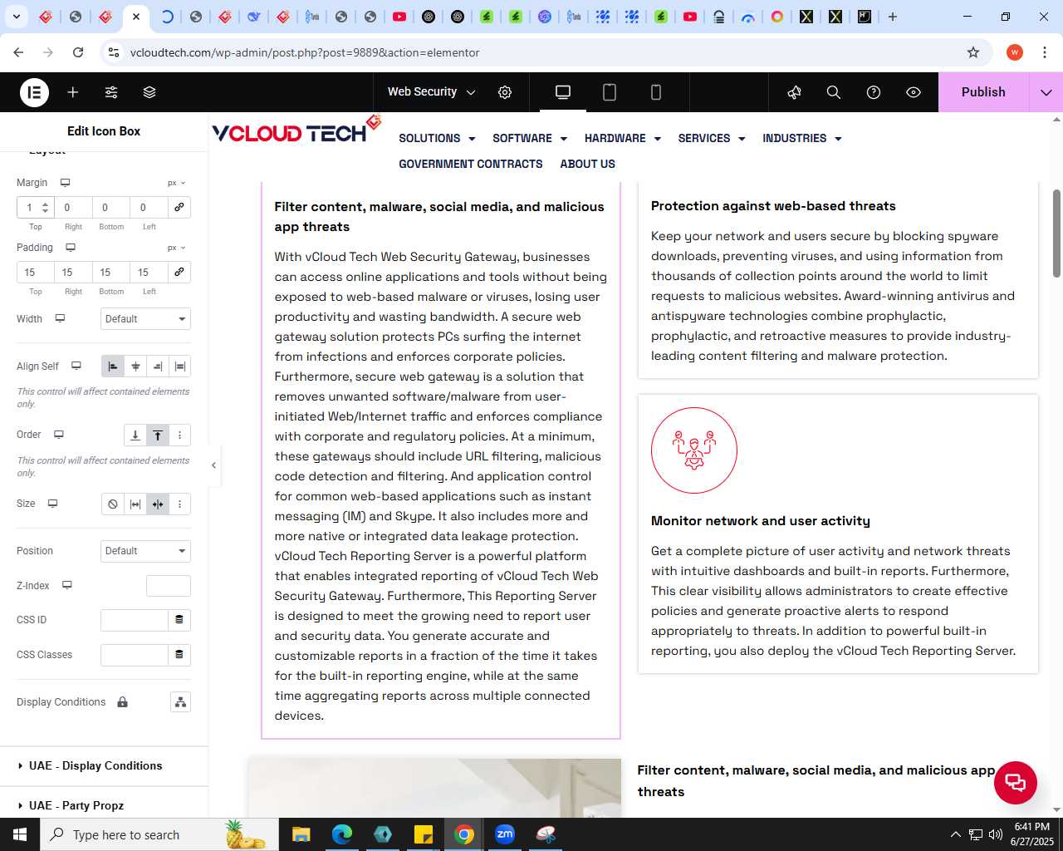Go to ABOUT US page

tap(588, 164)
